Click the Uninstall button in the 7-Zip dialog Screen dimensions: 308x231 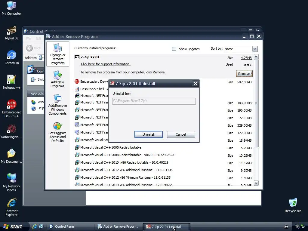(149, 134)
